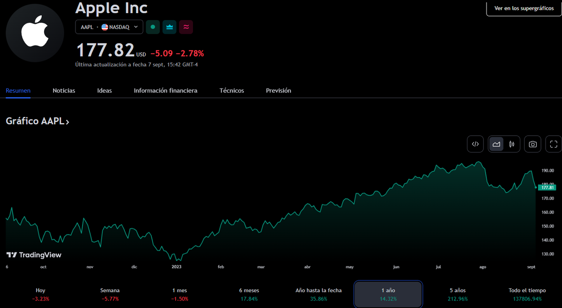Screen dimensions: 562x308
Task: Click the 177.82 current price text
Action: [x=105, y=50]
